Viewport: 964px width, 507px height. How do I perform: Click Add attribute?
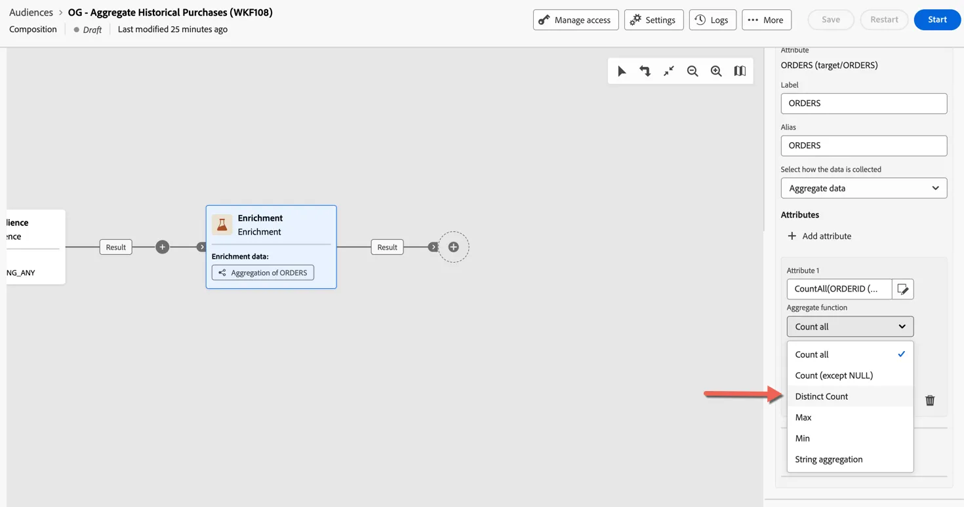point(819,236)
